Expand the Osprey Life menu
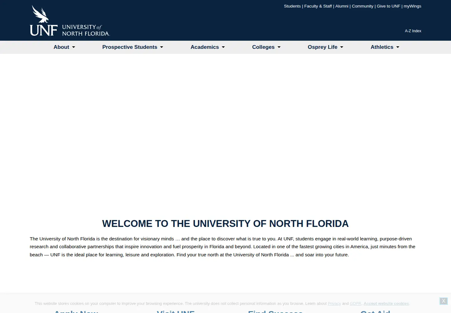This screenshot has width=451, height=313. click(x=325, y=47)
